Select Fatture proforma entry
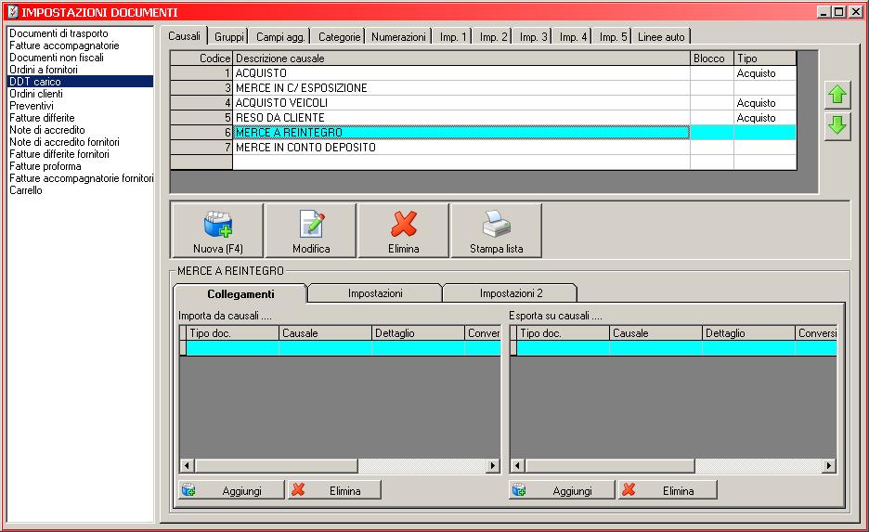This screenshot has height=532, width=869. [81, 166]
